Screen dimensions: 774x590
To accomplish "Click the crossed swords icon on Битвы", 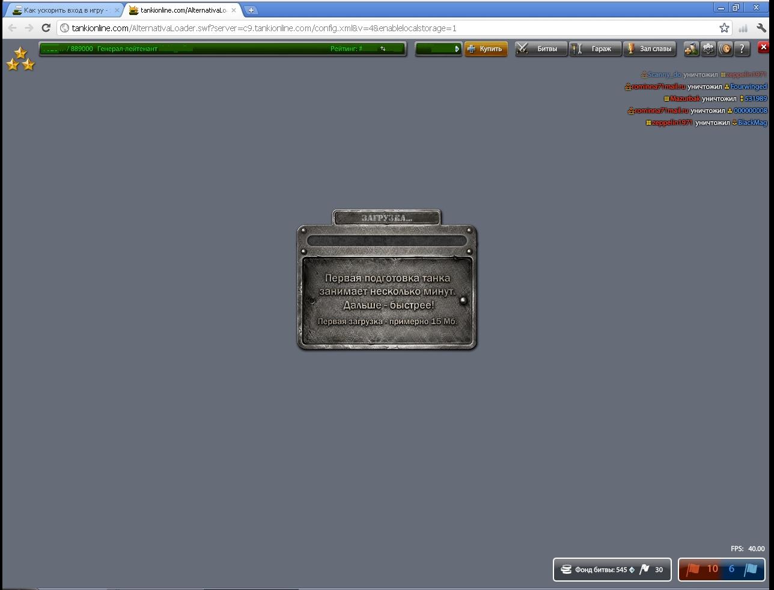I will (523, 49).
